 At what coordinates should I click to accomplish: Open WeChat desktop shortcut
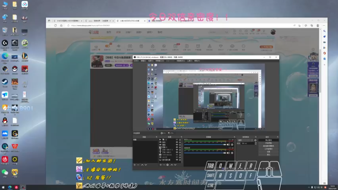point(5,173)
